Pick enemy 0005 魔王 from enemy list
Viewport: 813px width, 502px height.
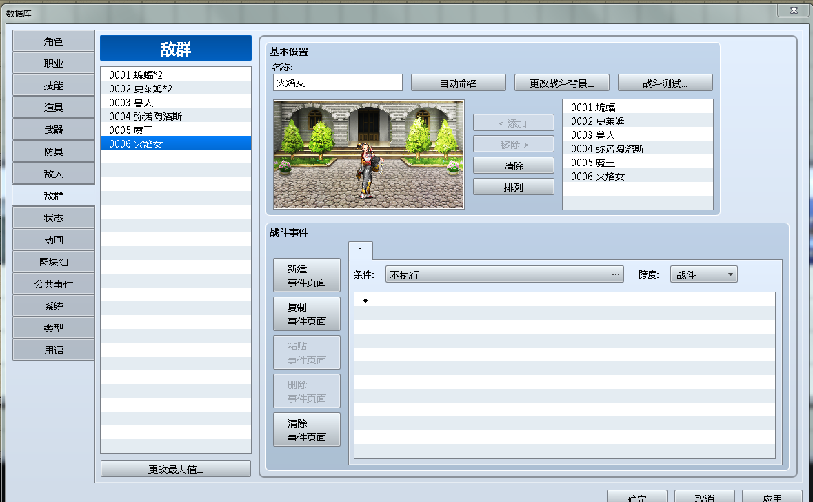coord(638,162)
